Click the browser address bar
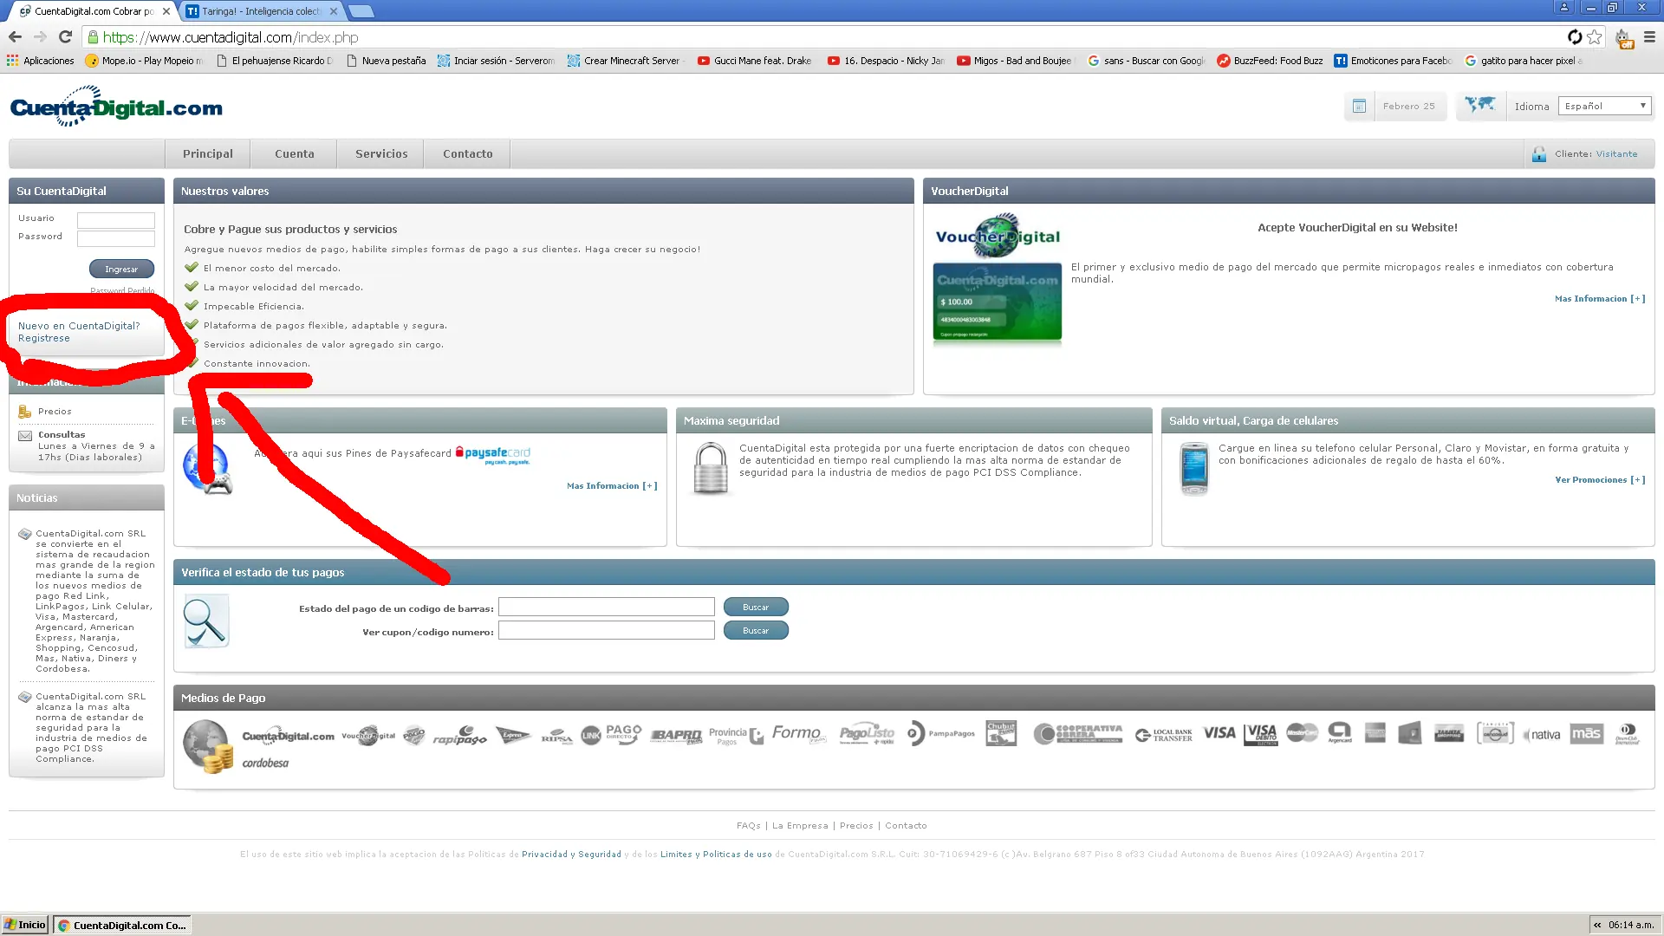1664x936 pixels. click(x=823, y=37)
